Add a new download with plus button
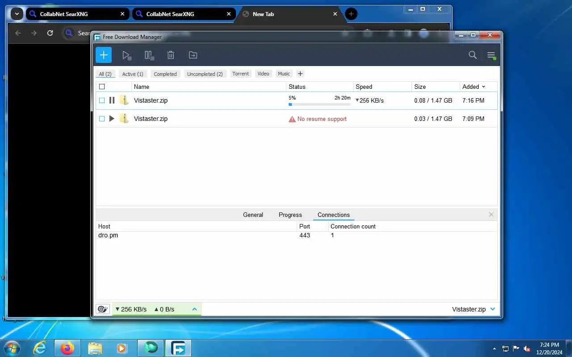This screenshot has width=572, height=357. [x=104, y=55]
